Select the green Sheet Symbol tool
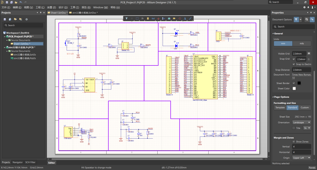 coord(169,18)
